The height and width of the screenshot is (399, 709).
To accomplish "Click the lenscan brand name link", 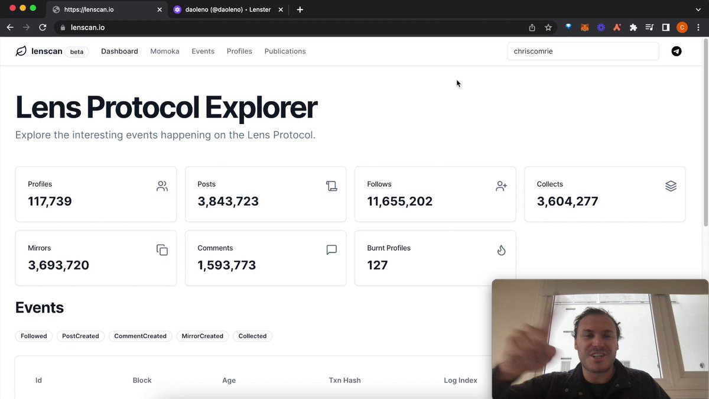I will (x=47, y=51).
